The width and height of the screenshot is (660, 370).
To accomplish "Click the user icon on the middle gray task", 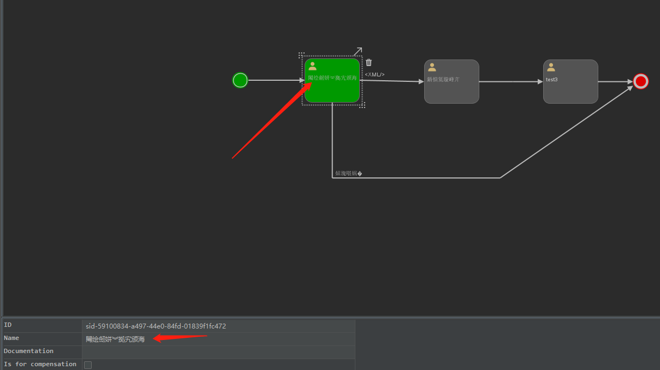I will click(x=432, y=67).
